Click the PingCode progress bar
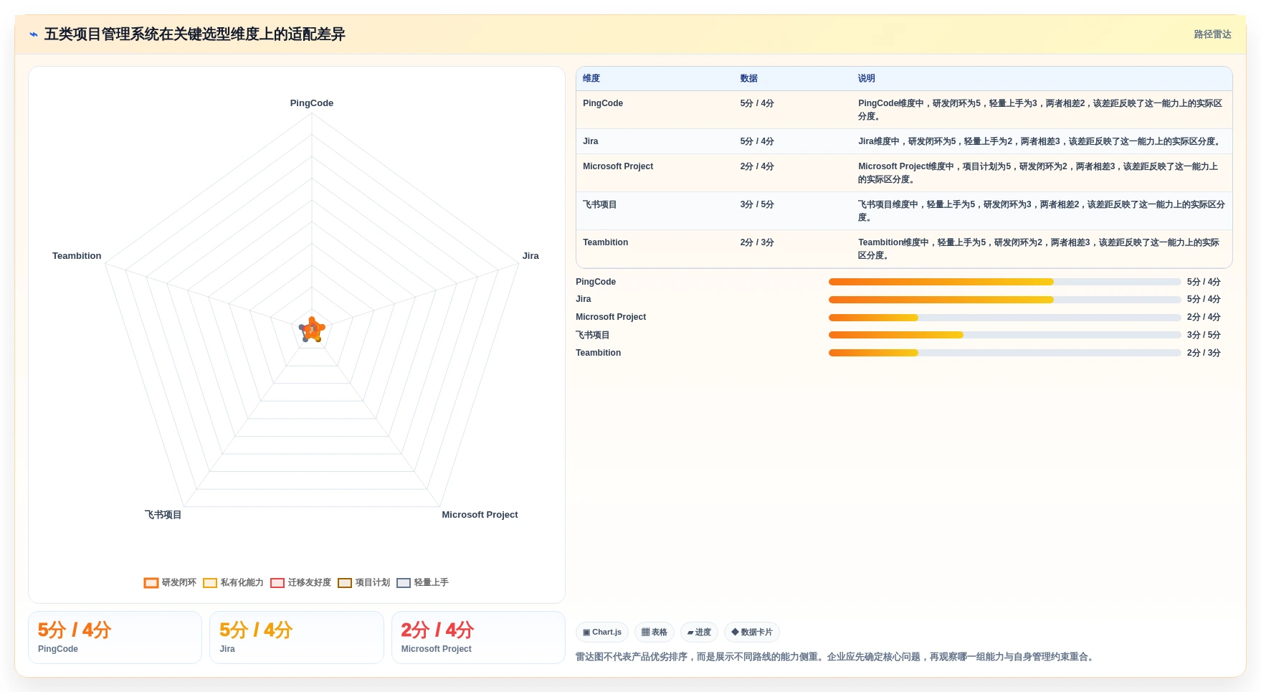 [x=1004, y=282]
